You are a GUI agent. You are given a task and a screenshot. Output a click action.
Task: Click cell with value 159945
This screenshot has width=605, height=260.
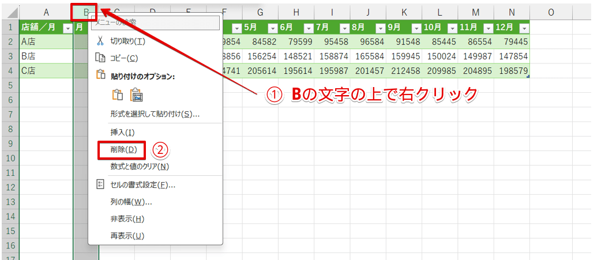coord(404,56)
